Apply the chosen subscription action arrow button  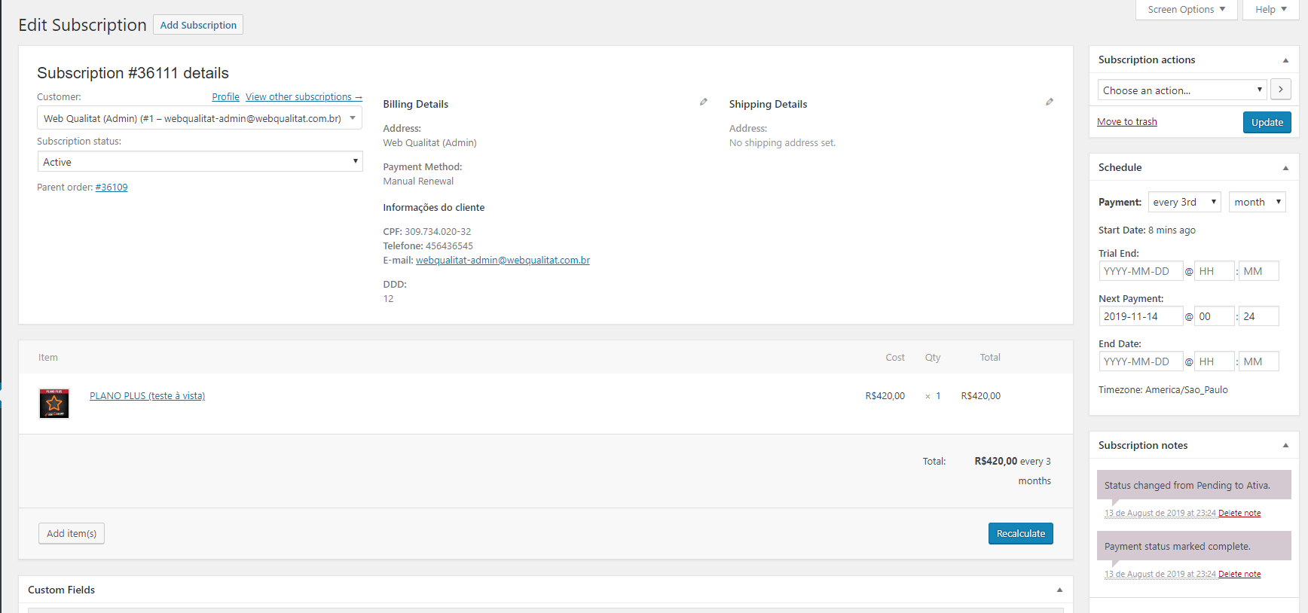pos(1280,90)
